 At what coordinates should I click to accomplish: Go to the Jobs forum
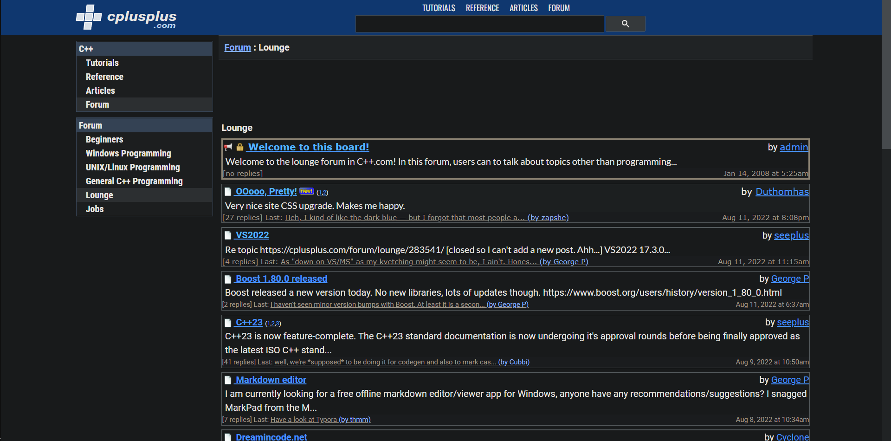click(x=144, y=209)
